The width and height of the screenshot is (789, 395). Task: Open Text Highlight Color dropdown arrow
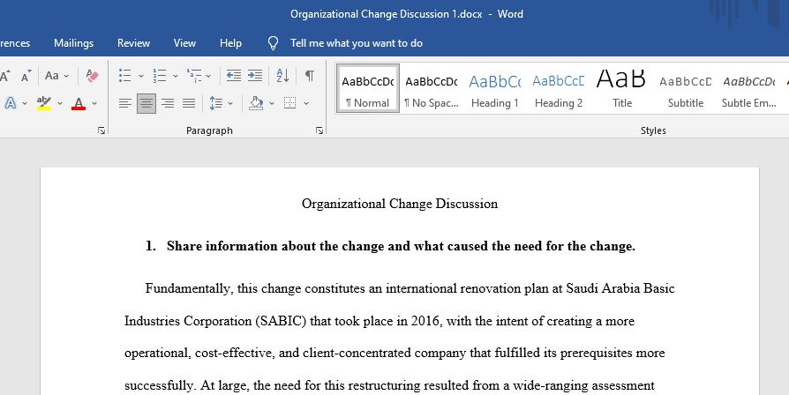60,103
